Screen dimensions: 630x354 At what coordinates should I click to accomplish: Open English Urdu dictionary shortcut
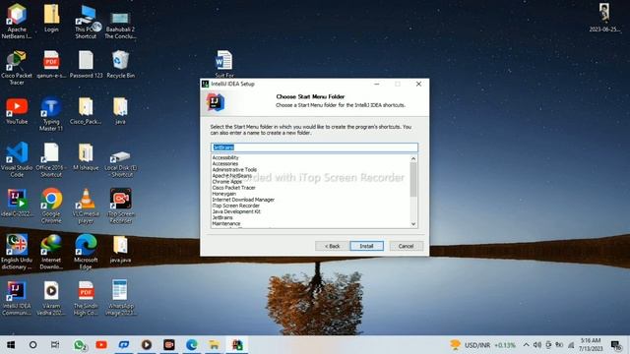pos(17,252)
